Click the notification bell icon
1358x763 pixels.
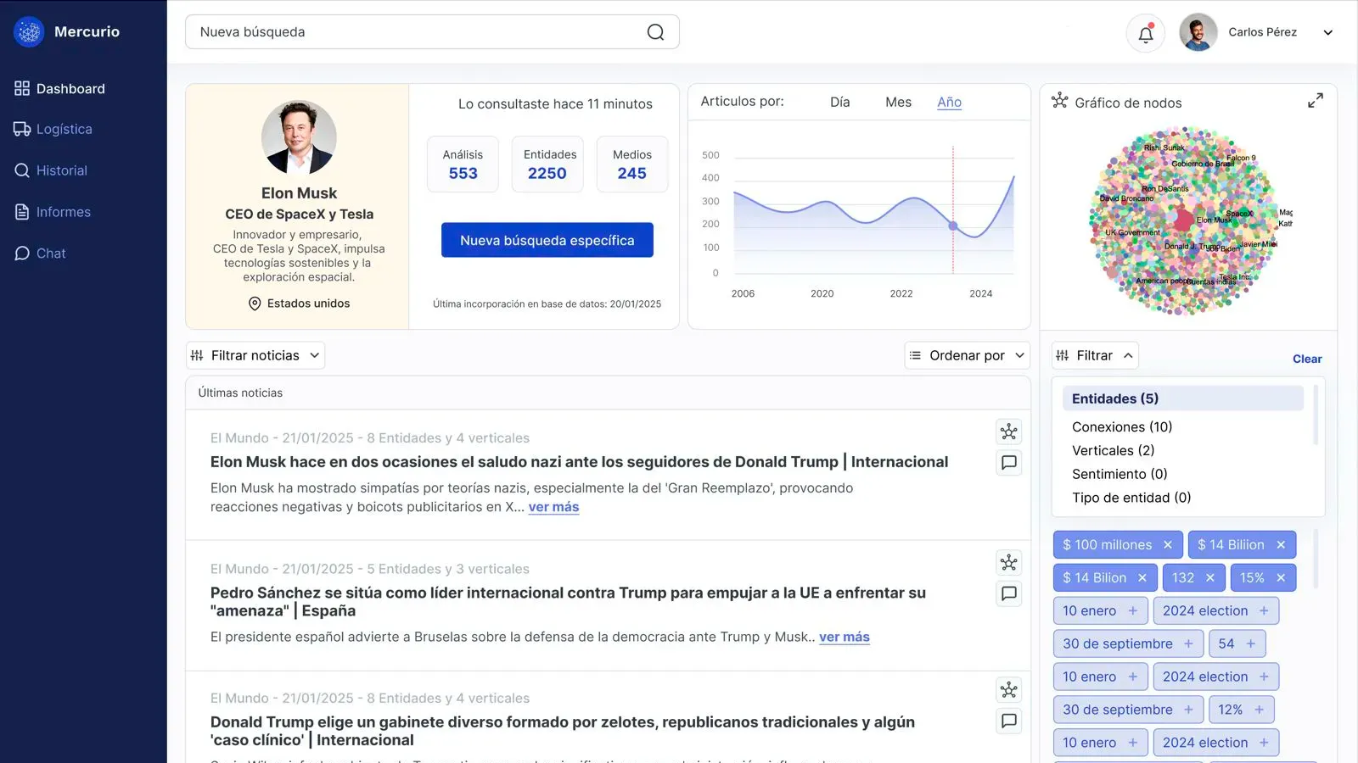coord(1145,34)
